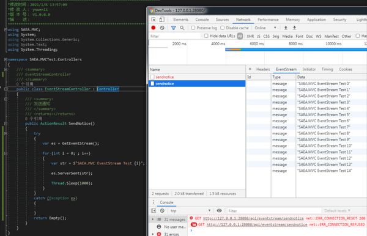Open the top context dropdown in console
367x236 pixels.
click(191, 210)
